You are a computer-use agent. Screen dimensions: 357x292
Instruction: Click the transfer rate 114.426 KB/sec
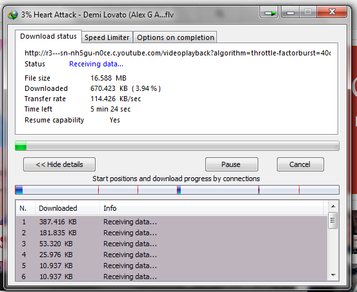[x=116, y=99]
